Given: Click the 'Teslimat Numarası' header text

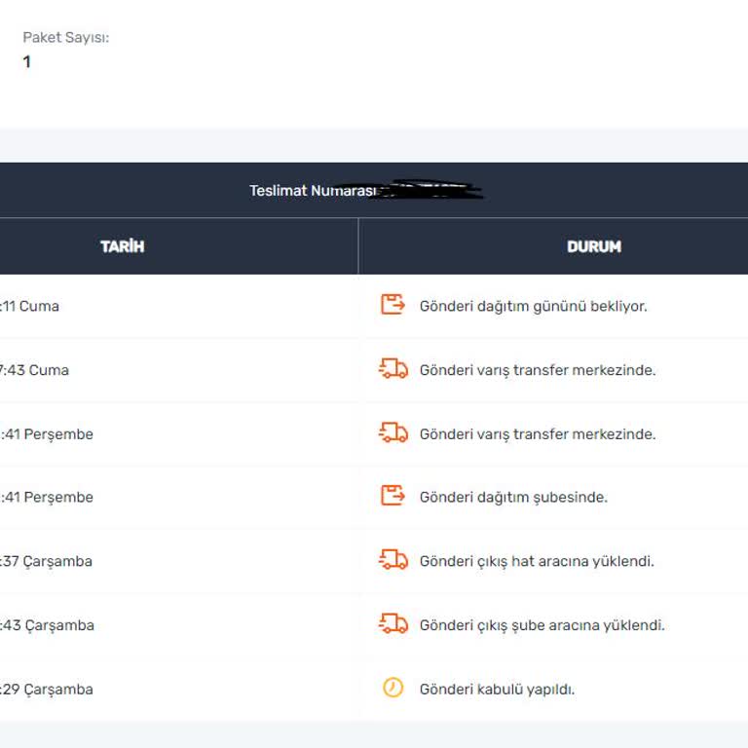Looking at the screenshot, I should (x=313, y=191).
